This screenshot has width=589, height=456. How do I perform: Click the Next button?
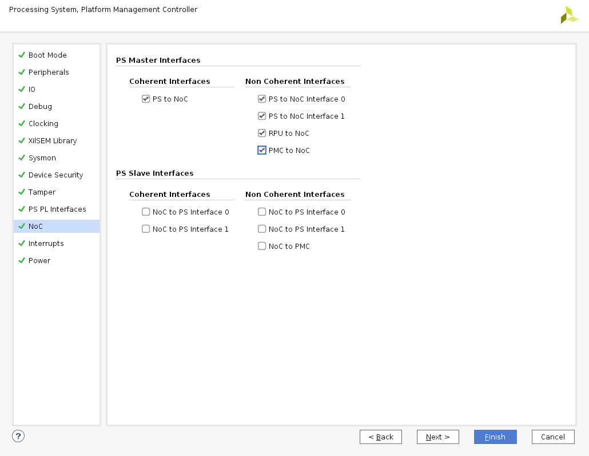tap(437, 437)
